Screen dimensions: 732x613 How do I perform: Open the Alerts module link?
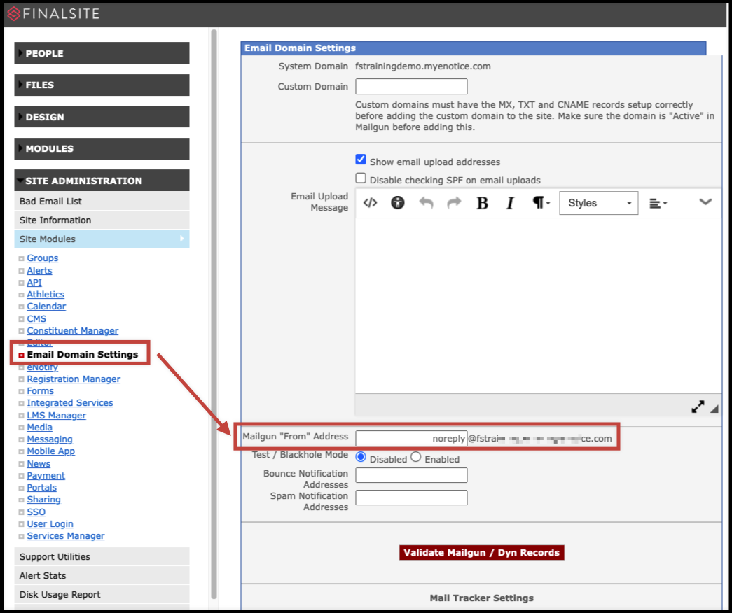click(39, 271)
